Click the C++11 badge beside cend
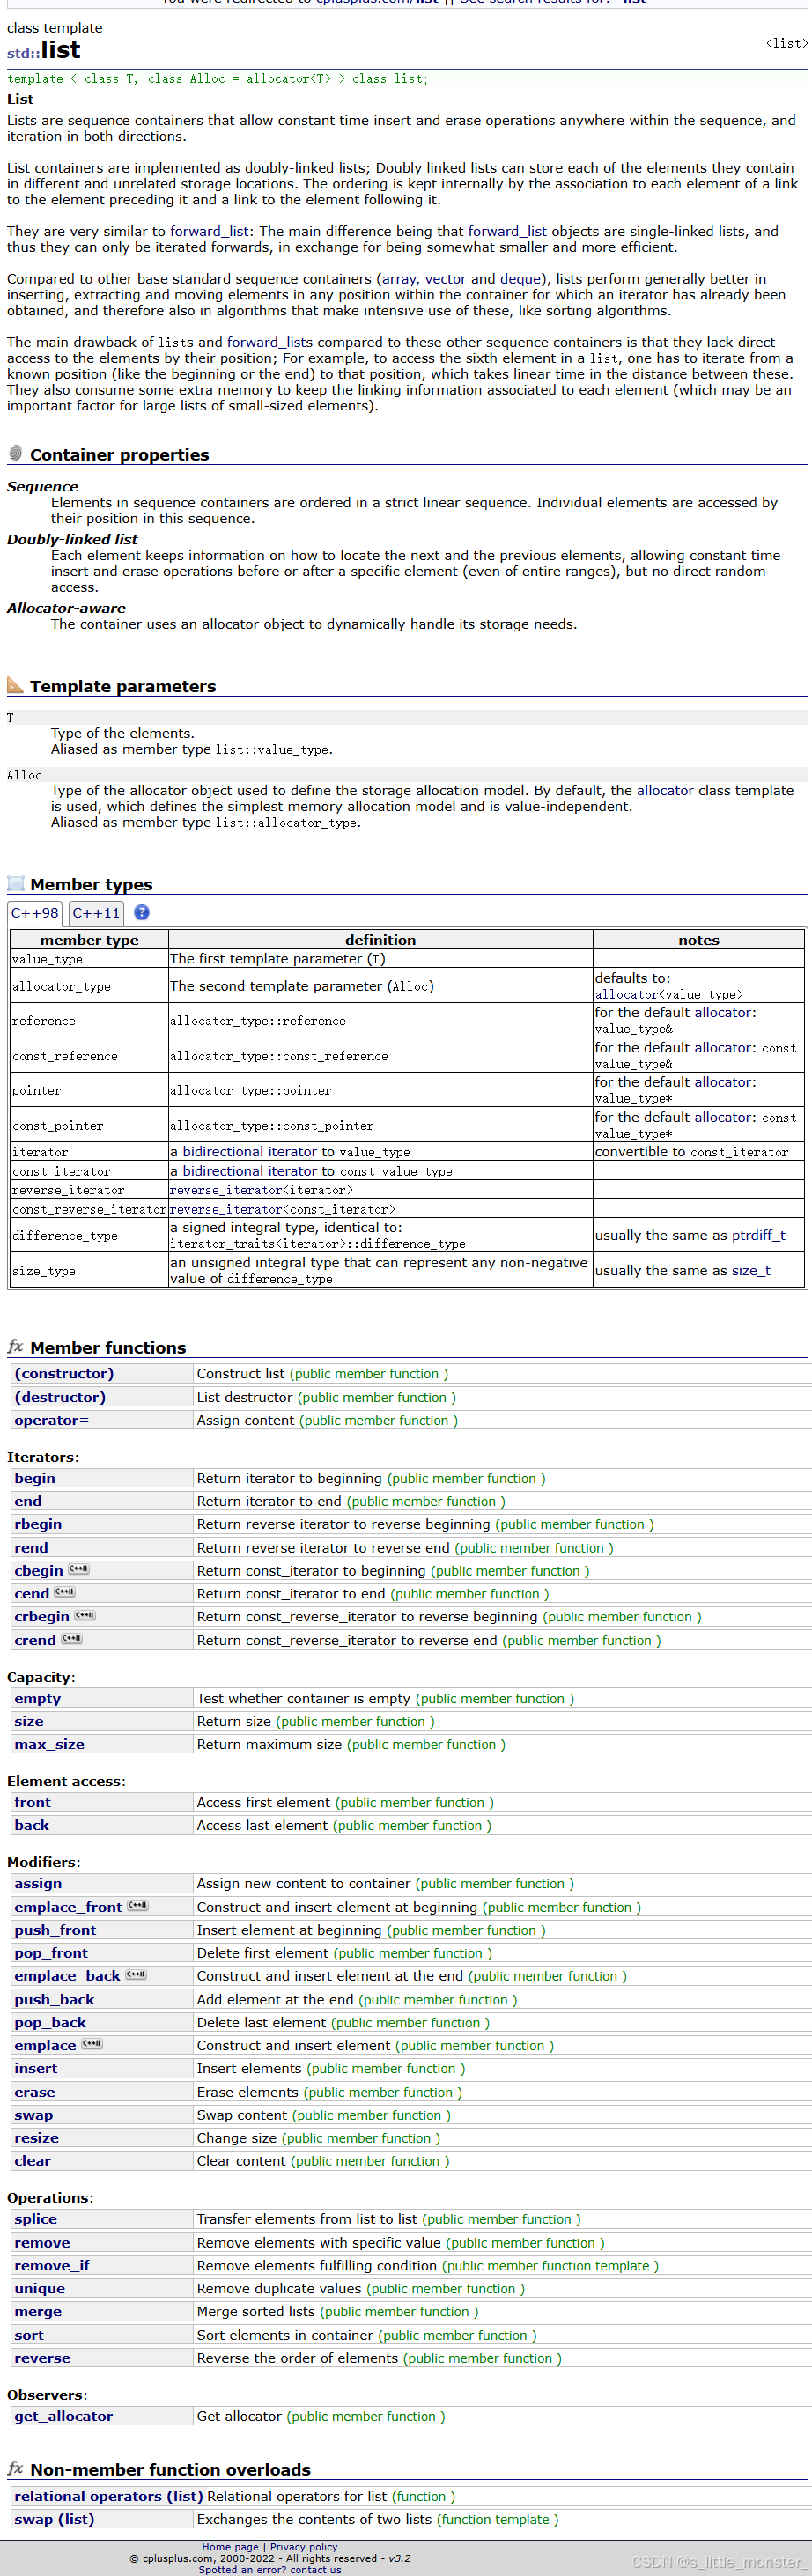 pos(65,1592)
